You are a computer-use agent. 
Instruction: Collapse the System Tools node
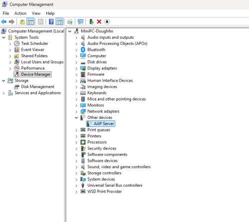coord(3,37)
